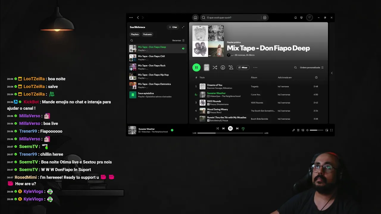Open the Browse icon inside search bar
381x214 pixels.
(x=265, y=18)
